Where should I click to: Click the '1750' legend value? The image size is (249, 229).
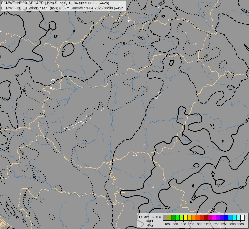pos(216,224)
